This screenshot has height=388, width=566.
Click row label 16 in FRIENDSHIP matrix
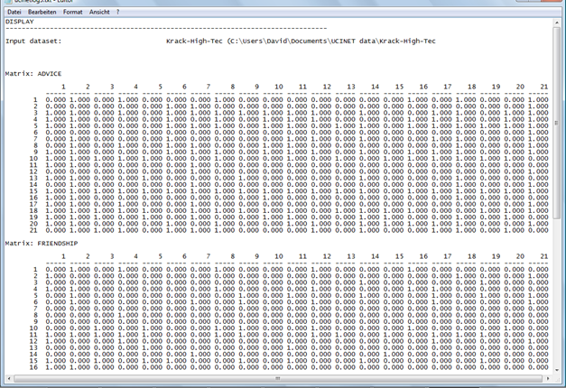(x=33, y=367)
